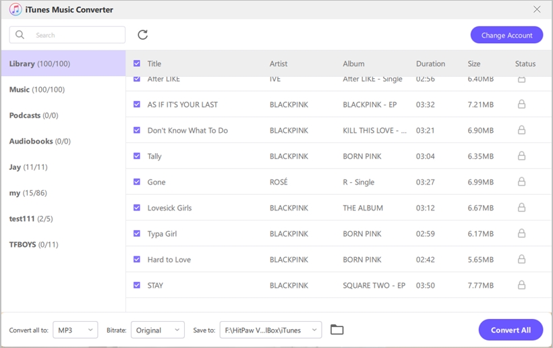Click into the Search input field
This screenshot has width=553, height=348.
(67, 35)
